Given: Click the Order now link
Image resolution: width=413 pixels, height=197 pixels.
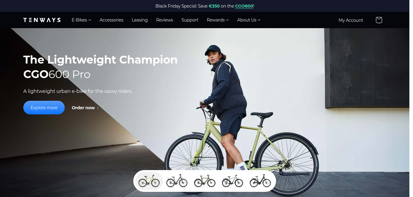Looking at the screenshot, I should pos(83,108).
